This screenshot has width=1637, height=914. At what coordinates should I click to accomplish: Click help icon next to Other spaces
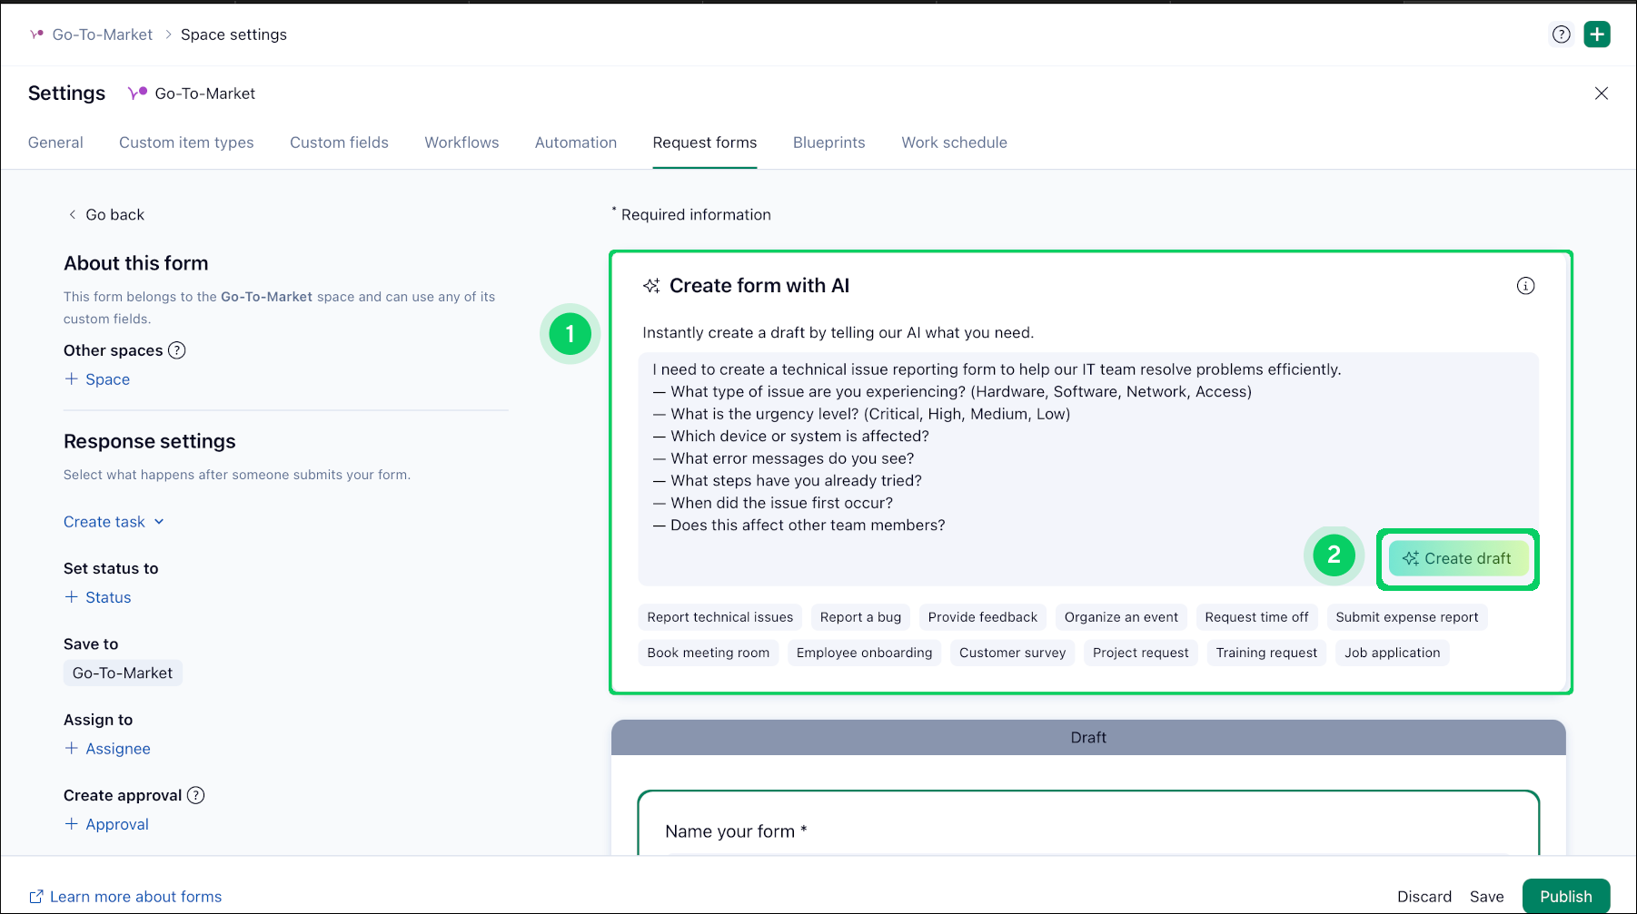pyautogui.click(x=177, y=350)
